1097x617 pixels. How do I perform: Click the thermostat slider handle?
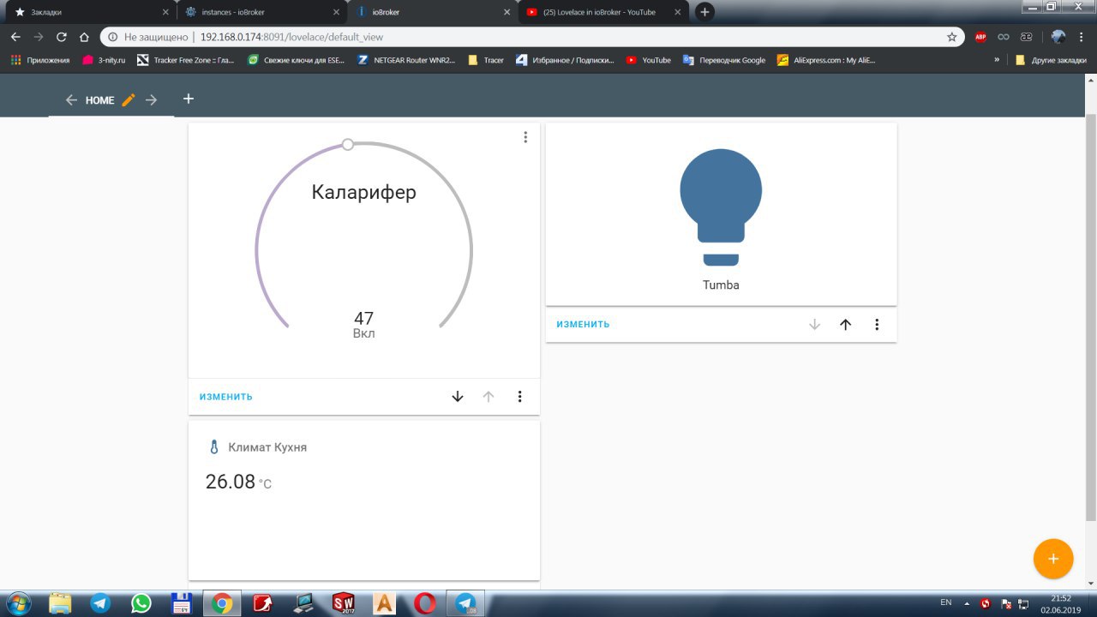[x=347, y=144]
